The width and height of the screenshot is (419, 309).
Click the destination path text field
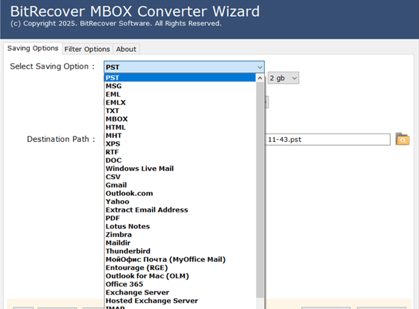point(327,139)
